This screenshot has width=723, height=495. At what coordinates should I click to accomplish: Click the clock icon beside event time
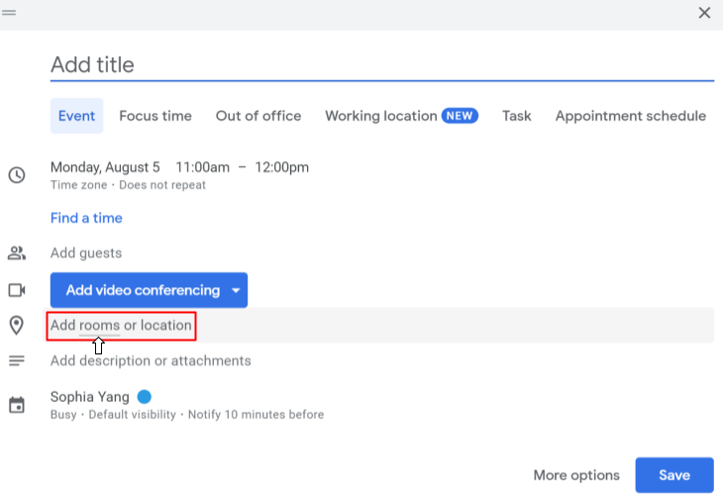(x=17, y=175)
